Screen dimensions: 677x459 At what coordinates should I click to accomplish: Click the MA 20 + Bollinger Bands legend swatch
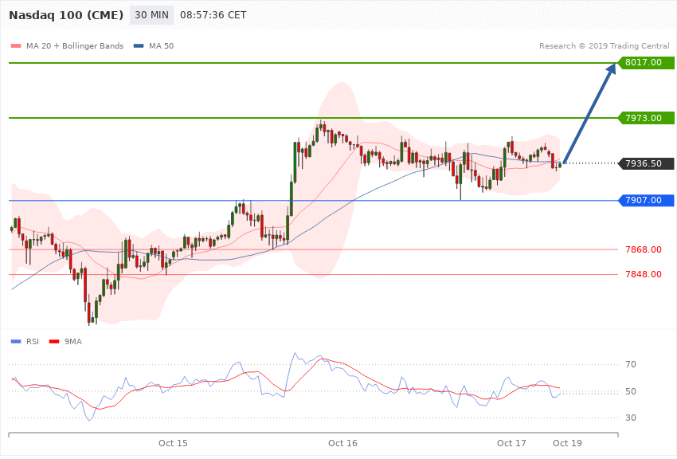pos(16,45)
